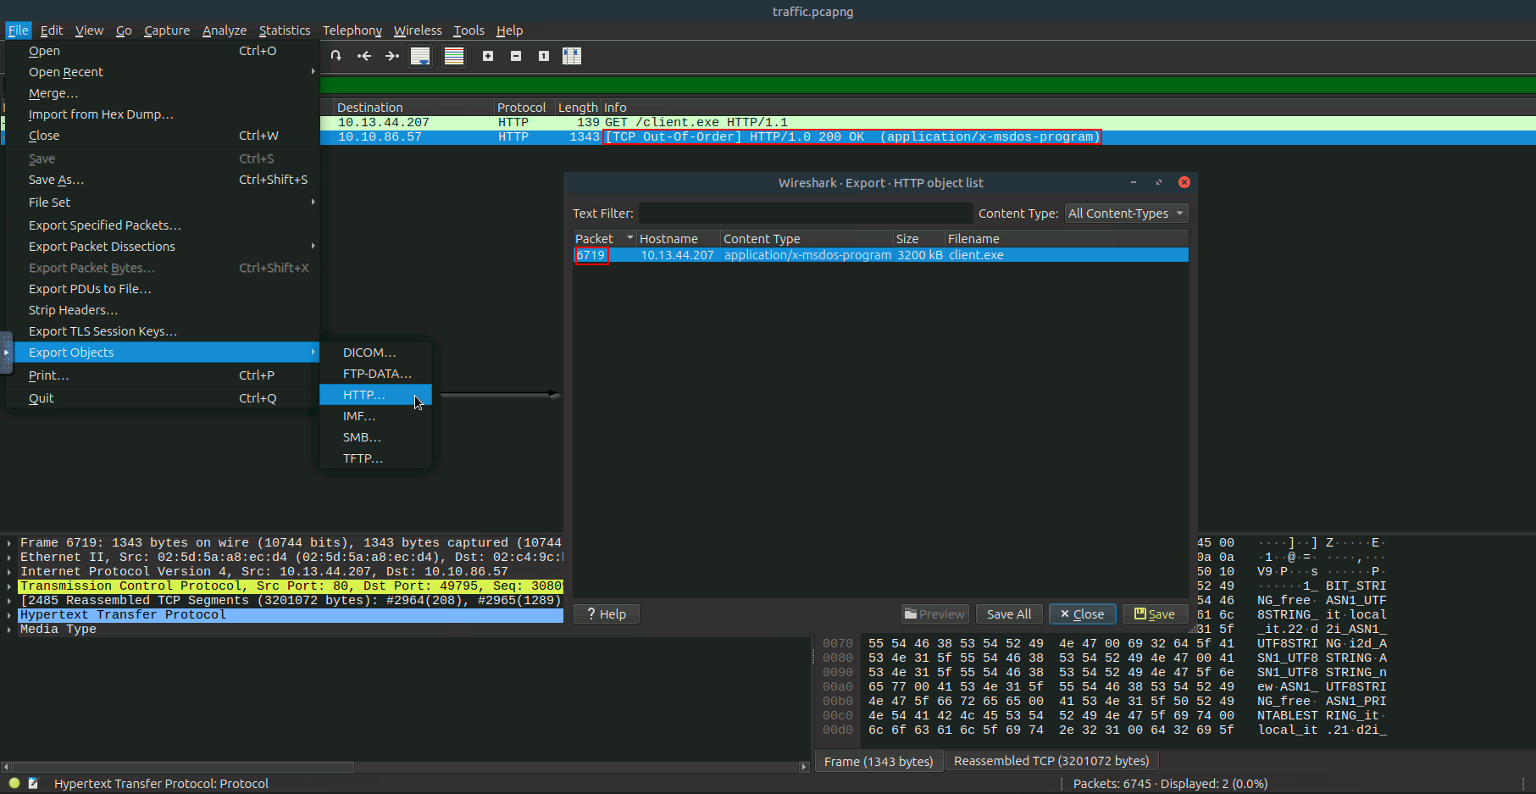The height and width of the screenshot is (794, 1536).
Task: Click the resize columns toolbar icon
Action: (572, 56)
